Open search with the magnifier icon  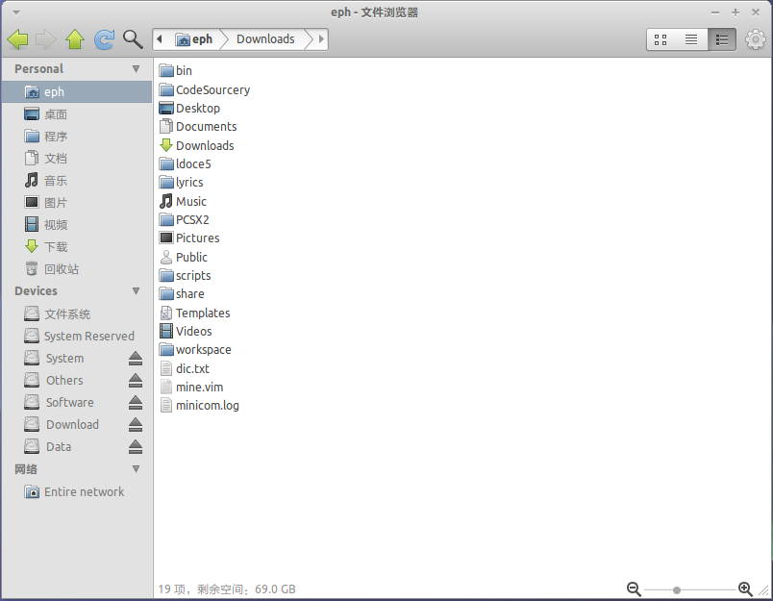(133, 39)
